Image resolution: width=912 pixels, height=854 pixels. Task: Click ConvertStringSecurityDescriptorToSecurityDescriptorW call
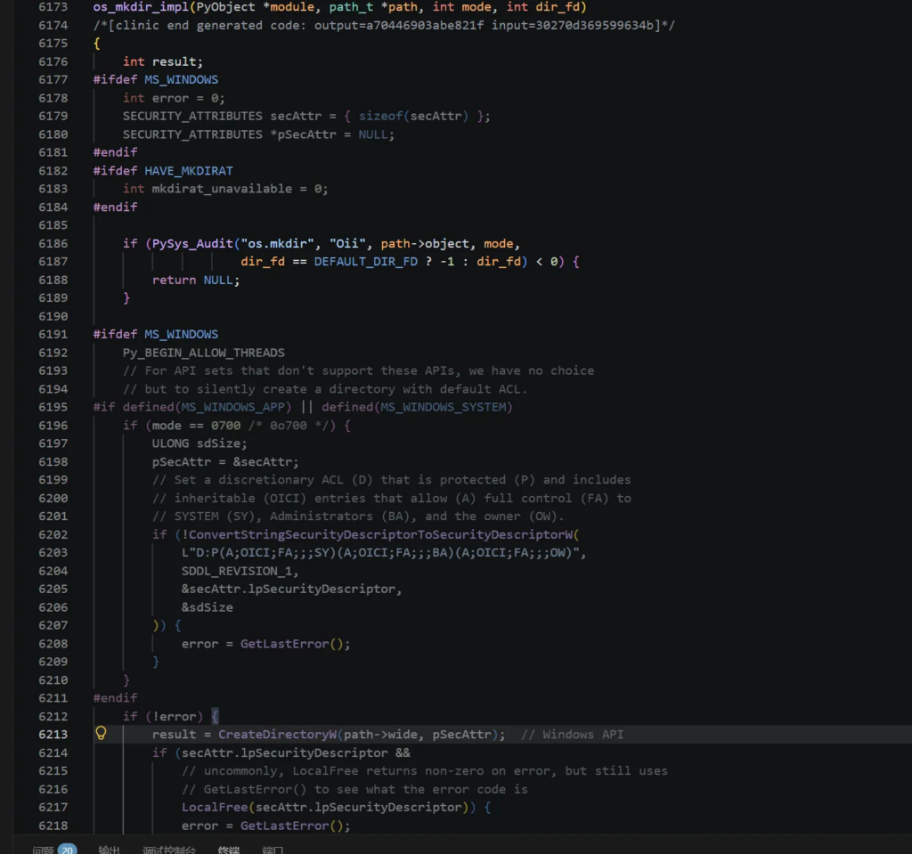(x=380, y=534)
